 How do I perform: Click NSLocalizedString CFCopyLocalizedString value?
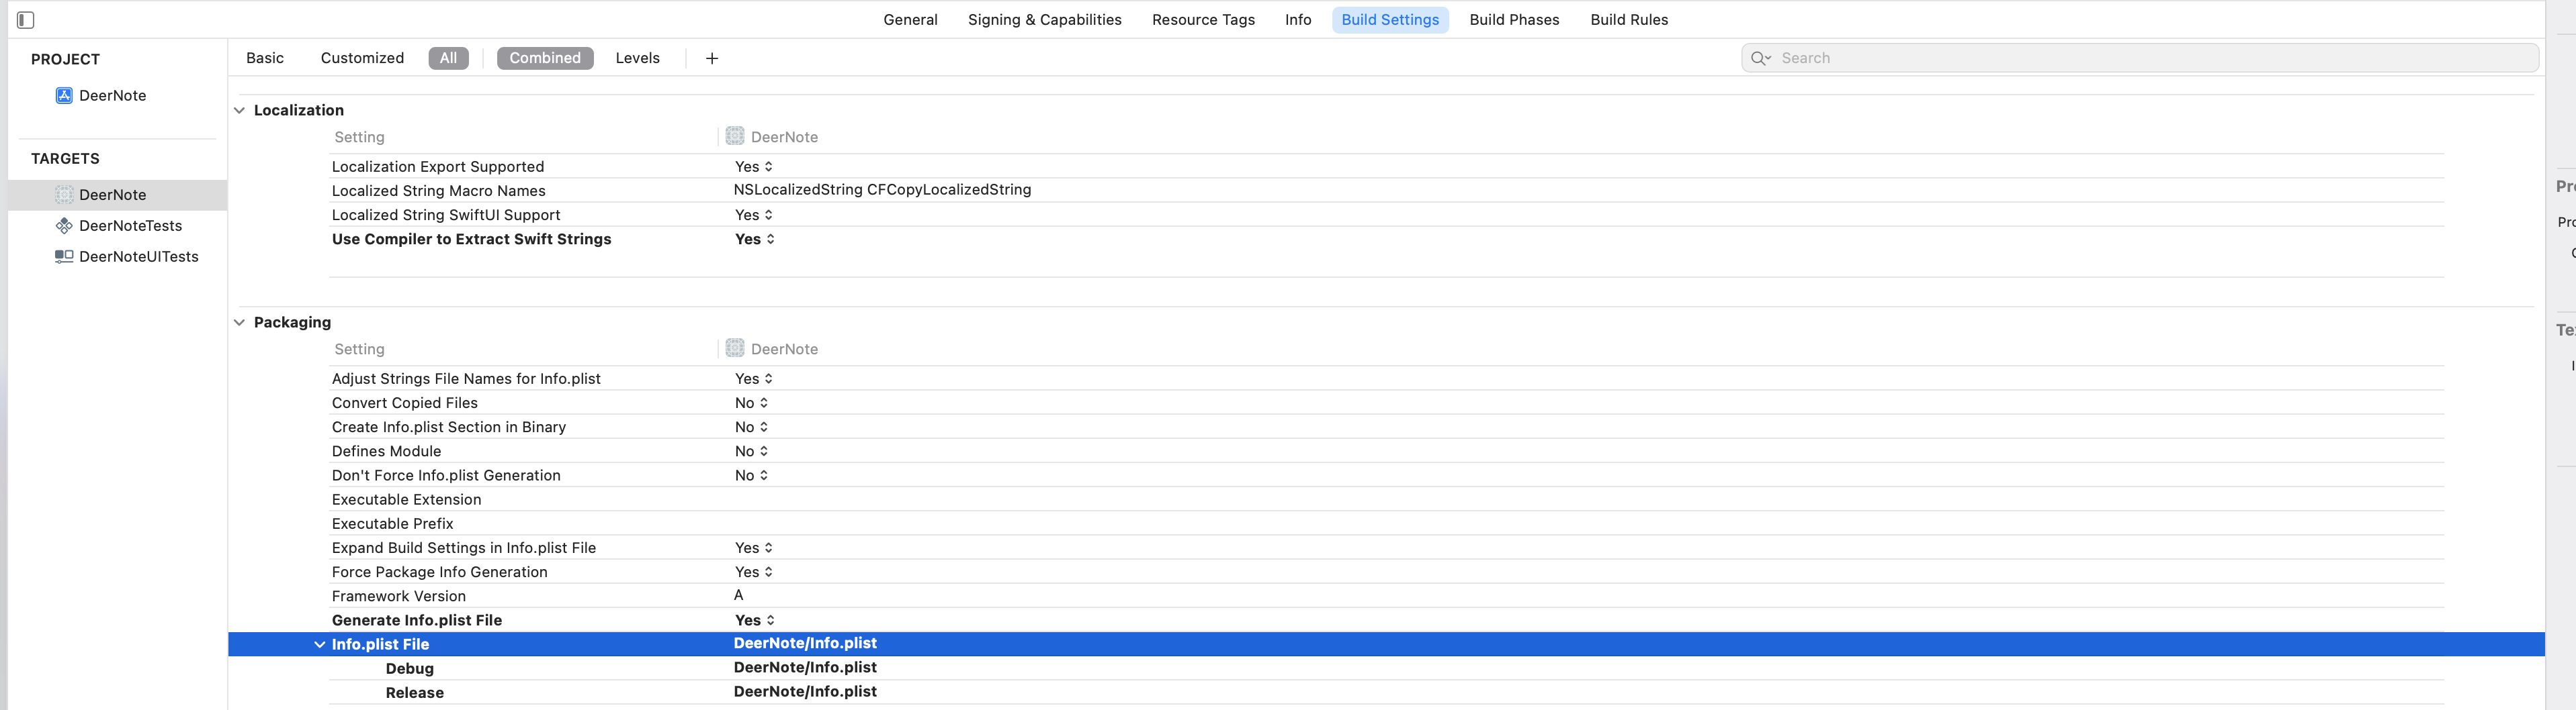[x=882, y=190]
